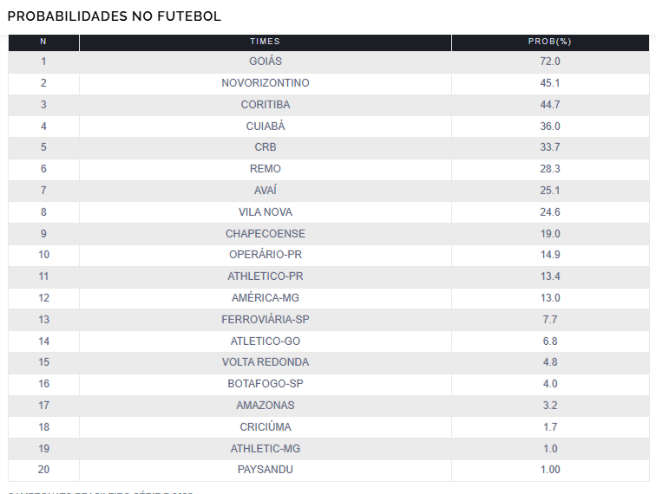This screenshot has width=656, height=494.
Task: Click AVAÍ team name
Action: point(266,191)
